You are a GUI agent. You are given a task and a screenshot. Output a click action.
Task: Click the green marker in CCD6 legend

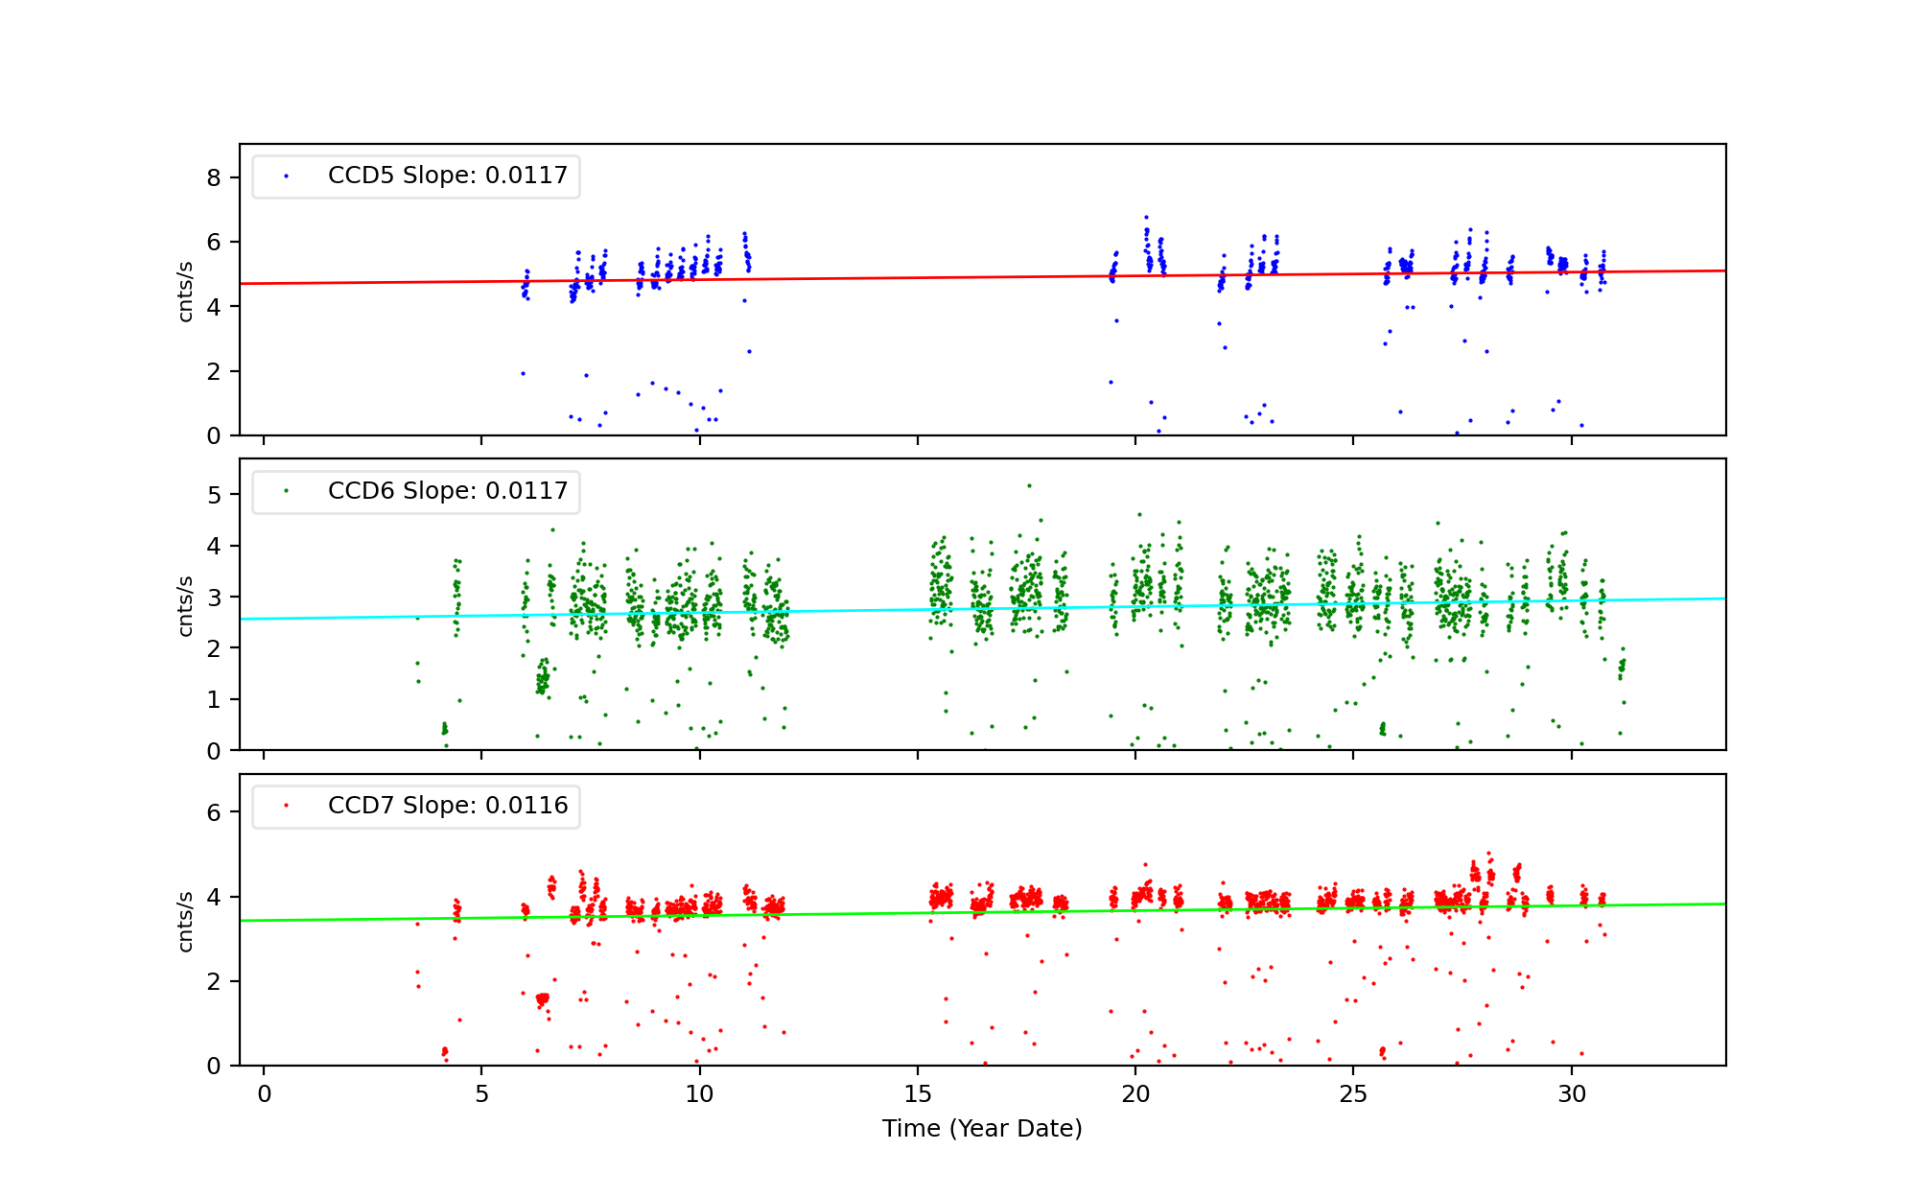coord(286,491)
